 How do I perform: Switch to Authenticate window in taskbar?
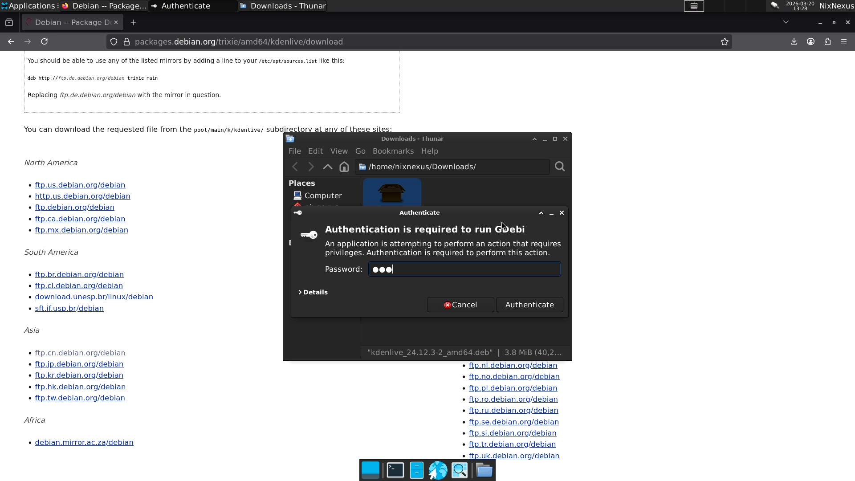tap(193, 6)
